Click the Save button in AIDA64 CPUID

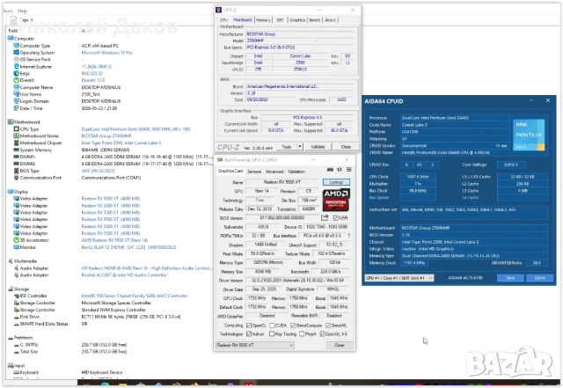click(x=510, y=278)
